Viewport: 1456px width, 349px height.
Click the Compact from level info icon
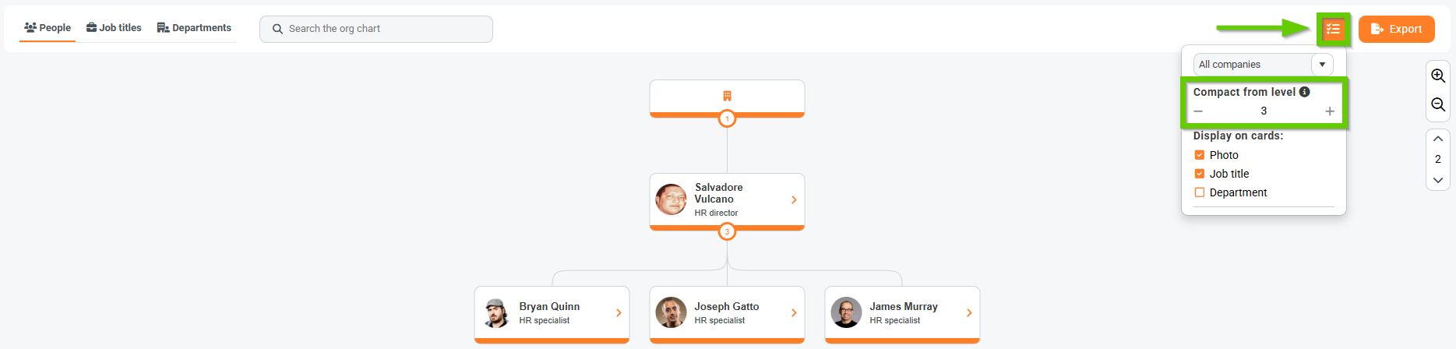[x=1304, y=92]
